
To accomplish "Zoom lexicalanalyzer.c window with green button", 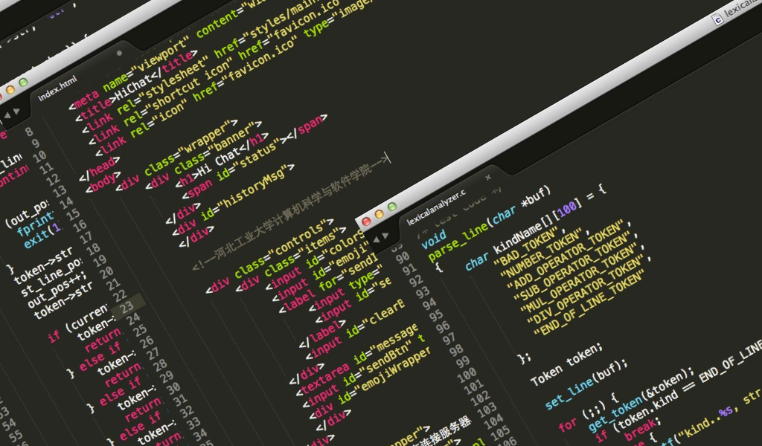I will pos(392,207).
